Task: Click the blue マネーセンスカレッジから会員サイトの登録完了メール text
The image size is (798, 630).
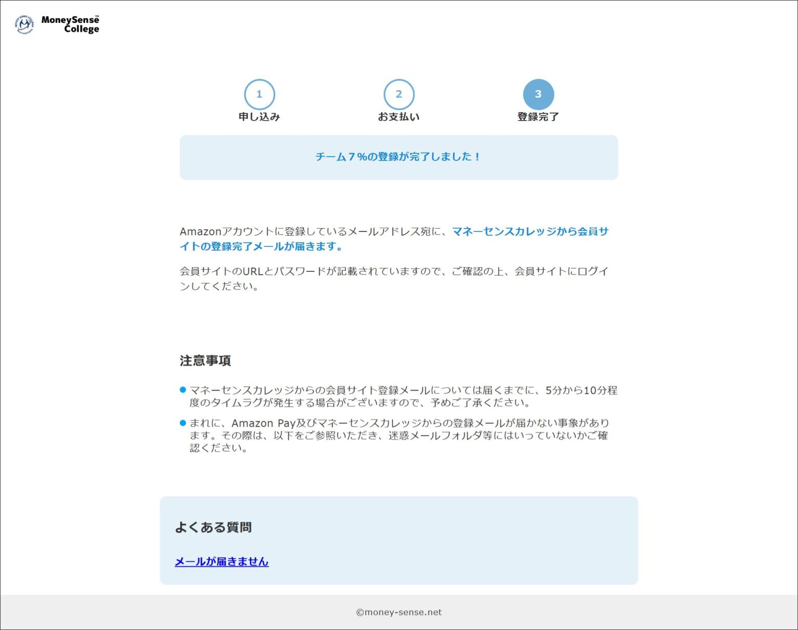Action: click(394, 239)
